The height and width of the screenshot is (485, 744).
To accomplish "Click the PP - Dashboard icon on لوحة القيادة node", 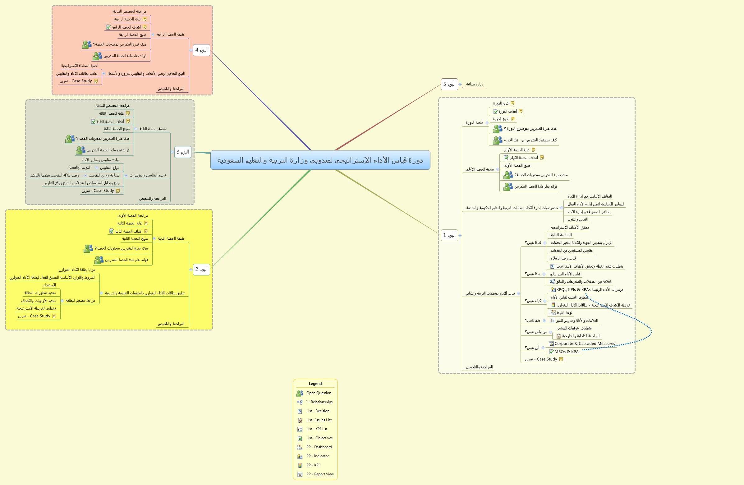I will tap(553, 313).
